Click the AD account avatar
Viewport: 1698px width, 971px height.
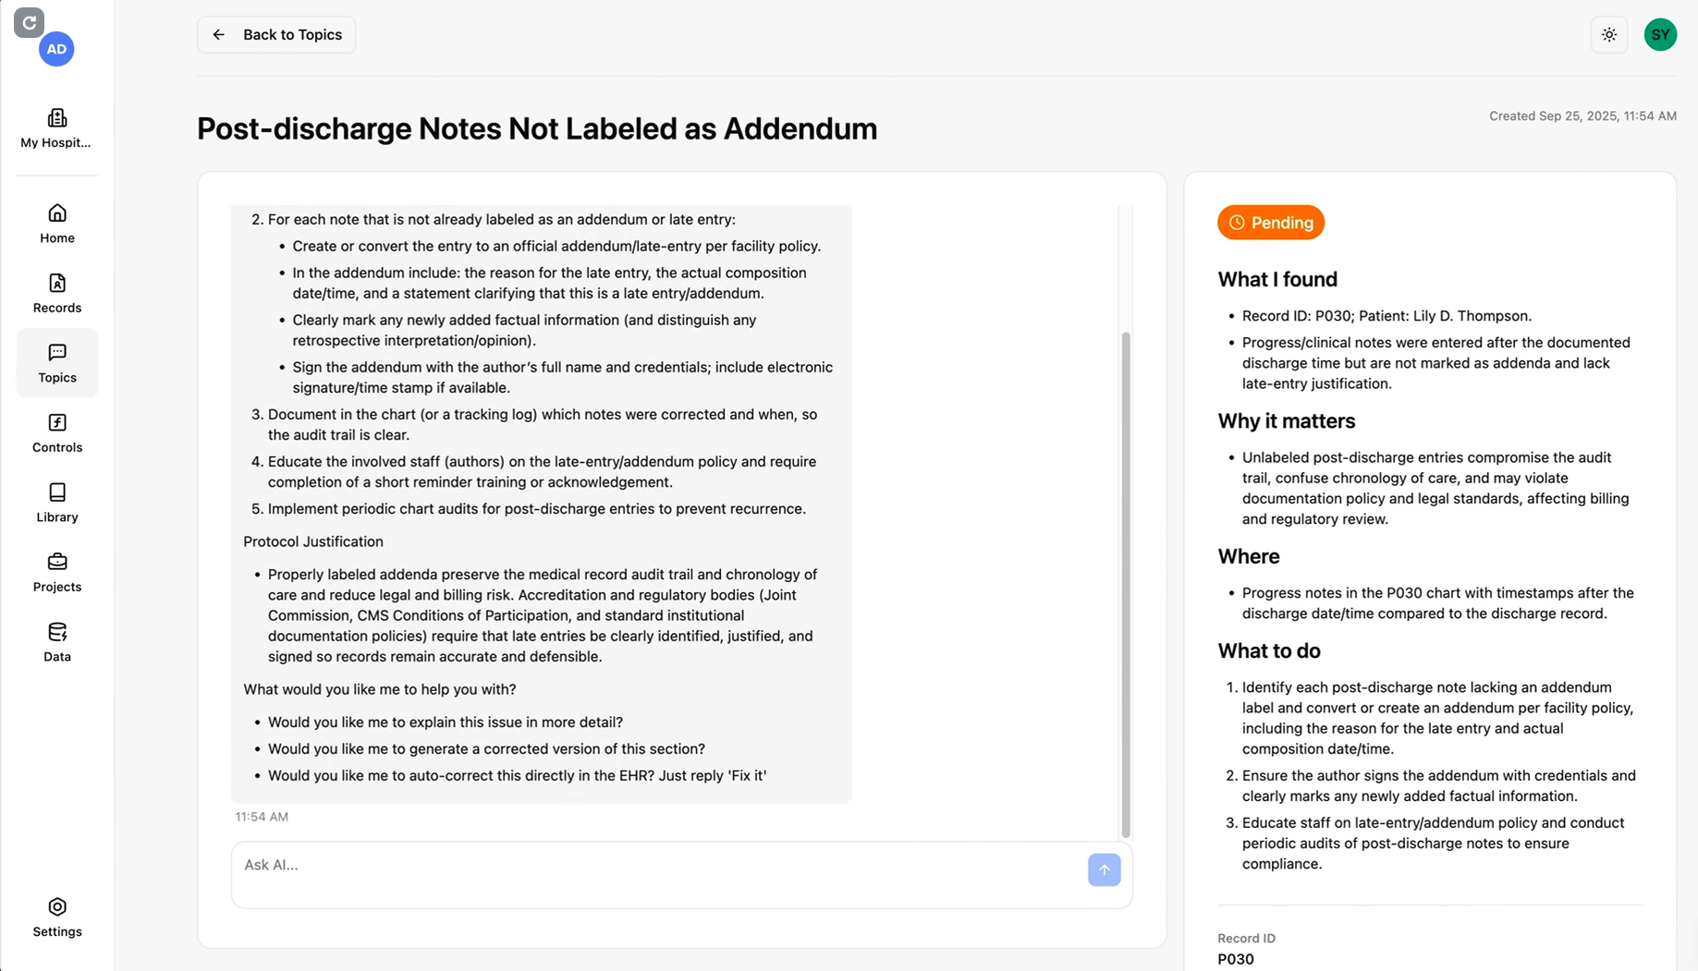[56, 49]
